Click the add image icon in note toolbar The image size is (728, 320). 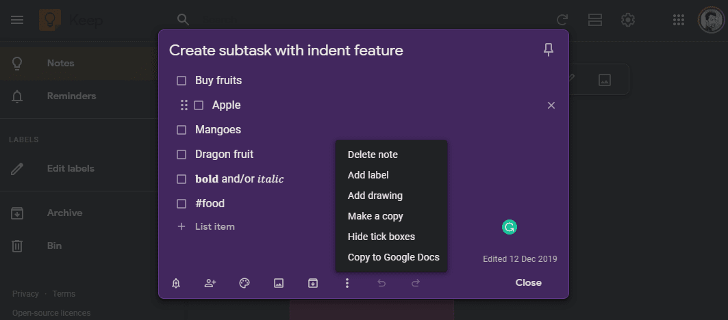pyautogui.click(x=279, y=283)
